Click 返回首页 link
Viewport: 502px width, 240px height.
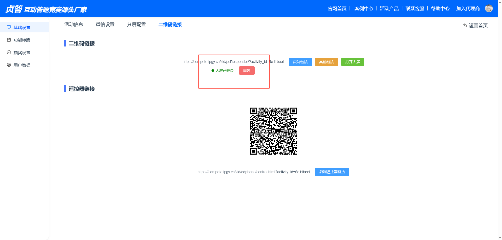pos(478,26)
